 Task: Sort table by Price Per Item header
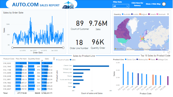point(21,59)
